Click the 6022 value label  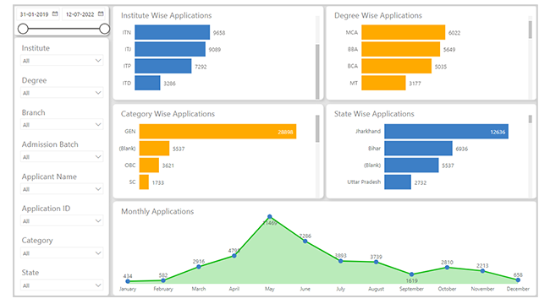click(x=454, y=33)
